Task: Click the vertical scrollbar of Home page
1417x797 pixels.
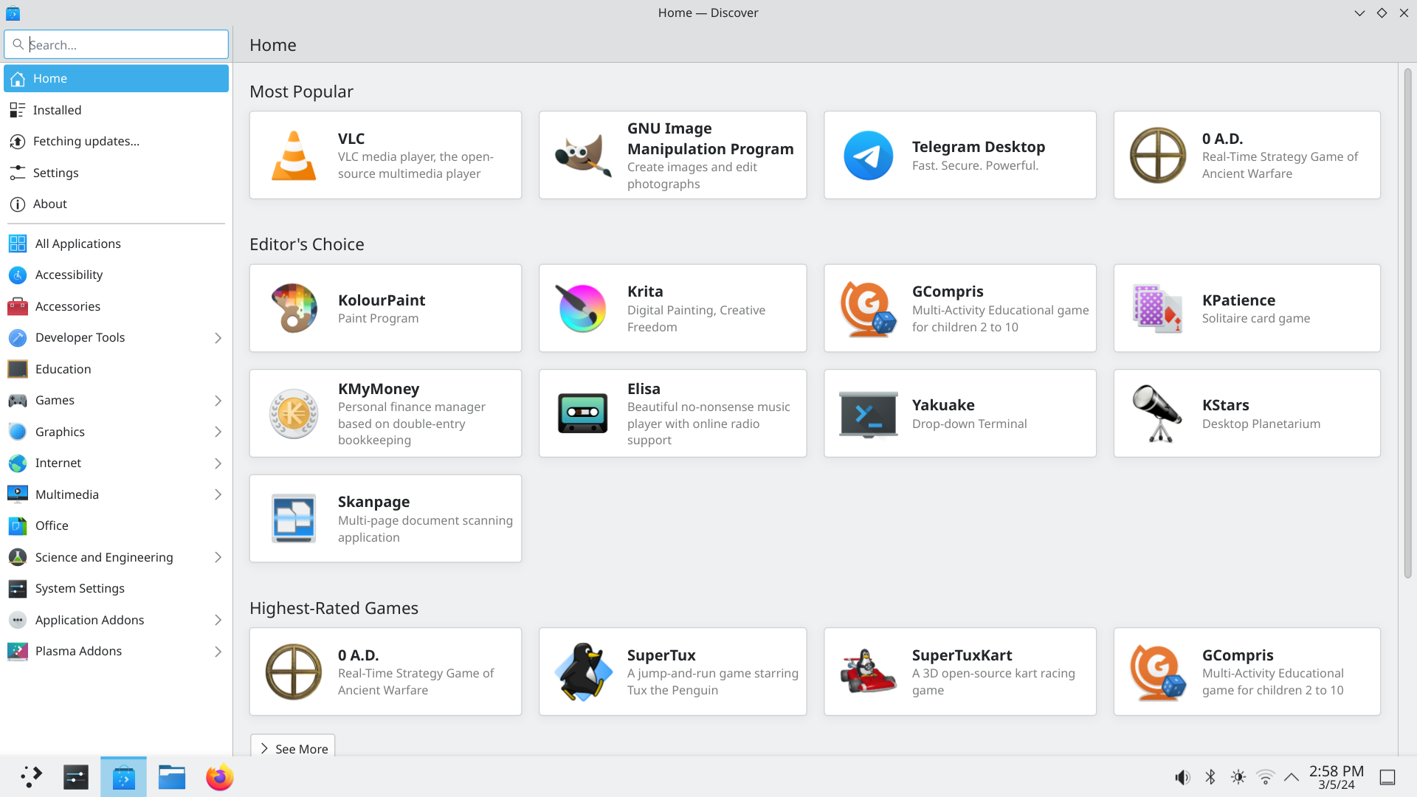Action: click(x=1407, y=323)
